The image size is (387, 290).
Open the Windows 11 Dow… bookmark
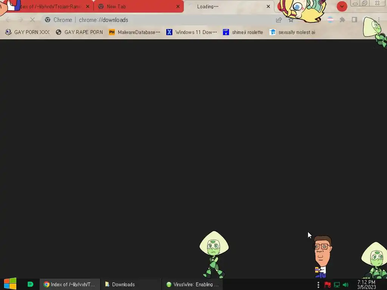click(192, 32)
